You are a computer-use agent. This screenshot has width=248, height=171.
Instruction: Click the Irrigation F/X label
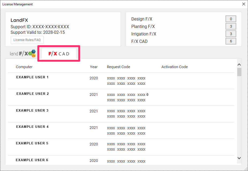point(144,34)
